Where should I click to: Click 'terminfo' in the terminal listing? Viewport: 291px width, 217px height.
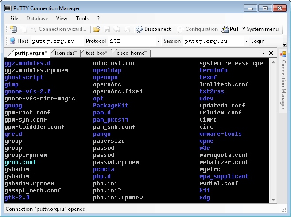pos(213,70)
